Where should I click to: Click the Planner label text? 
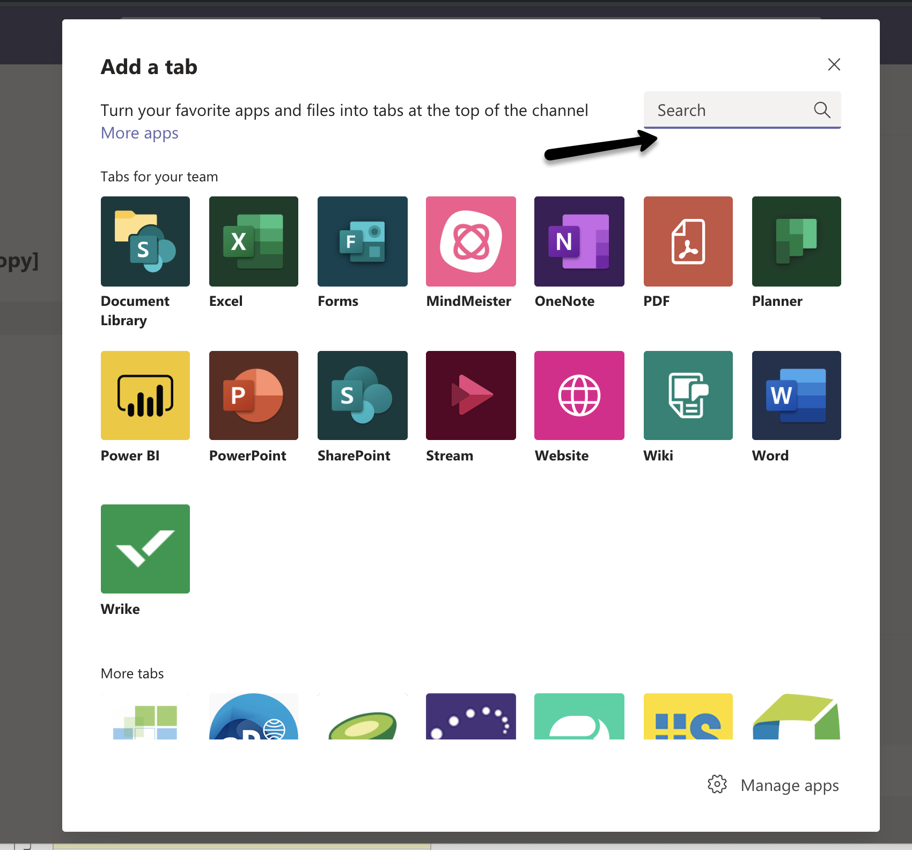777,301
